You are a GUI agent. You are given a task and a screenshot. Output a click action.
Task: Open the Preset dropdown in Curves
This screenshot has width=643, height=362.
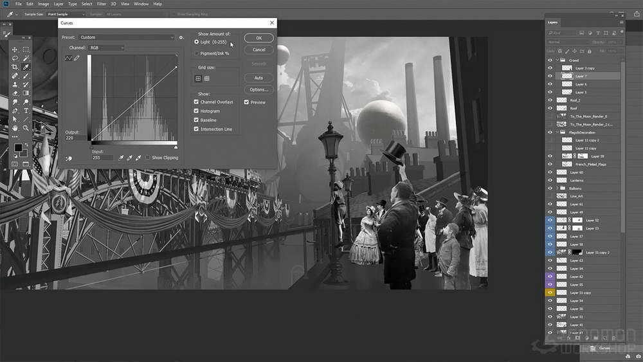(x=126, y=37)
